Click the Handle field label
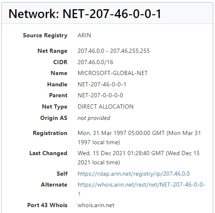This screenshot has height=213, width=215. click(57, 84)
